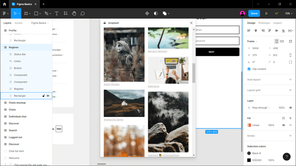Switch to the Prototype tab

tap(264, 23)
